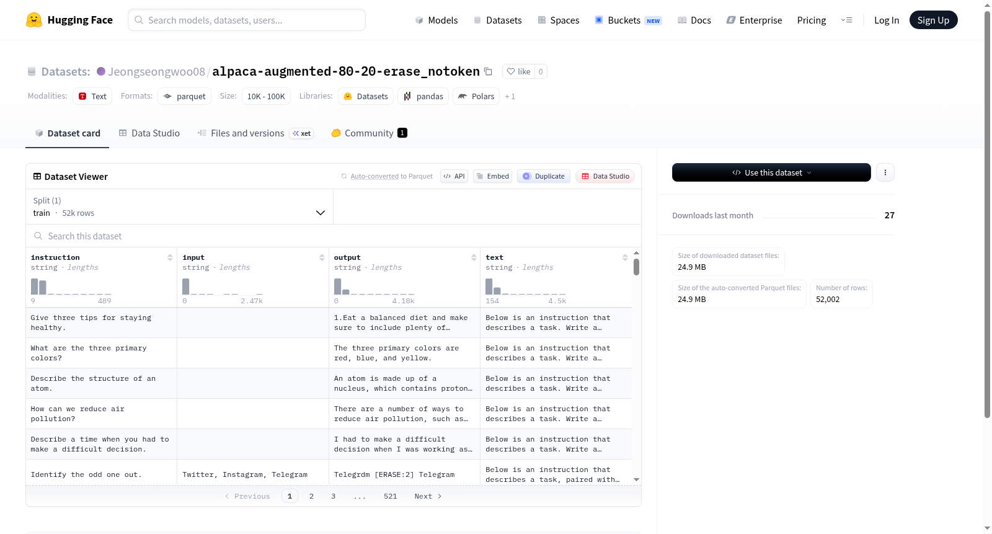
Task: Click the Text modality tag
Action: pos(92,96)
